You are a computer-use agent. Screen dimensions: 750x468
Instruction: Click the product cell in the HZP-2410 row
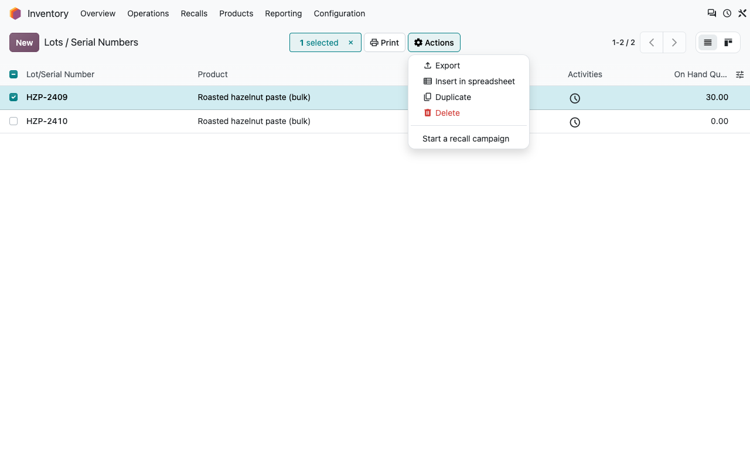click(254, 121)
